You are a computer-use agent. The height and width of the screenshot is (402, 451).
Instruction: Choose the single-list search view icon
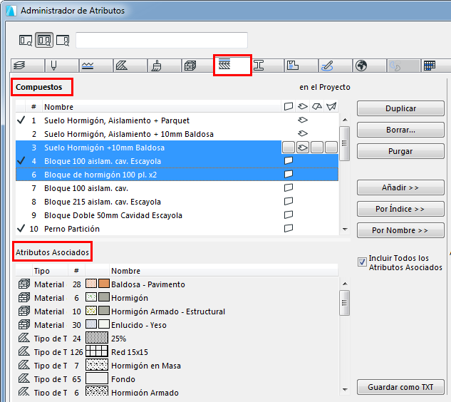click(x=26, y=40)
